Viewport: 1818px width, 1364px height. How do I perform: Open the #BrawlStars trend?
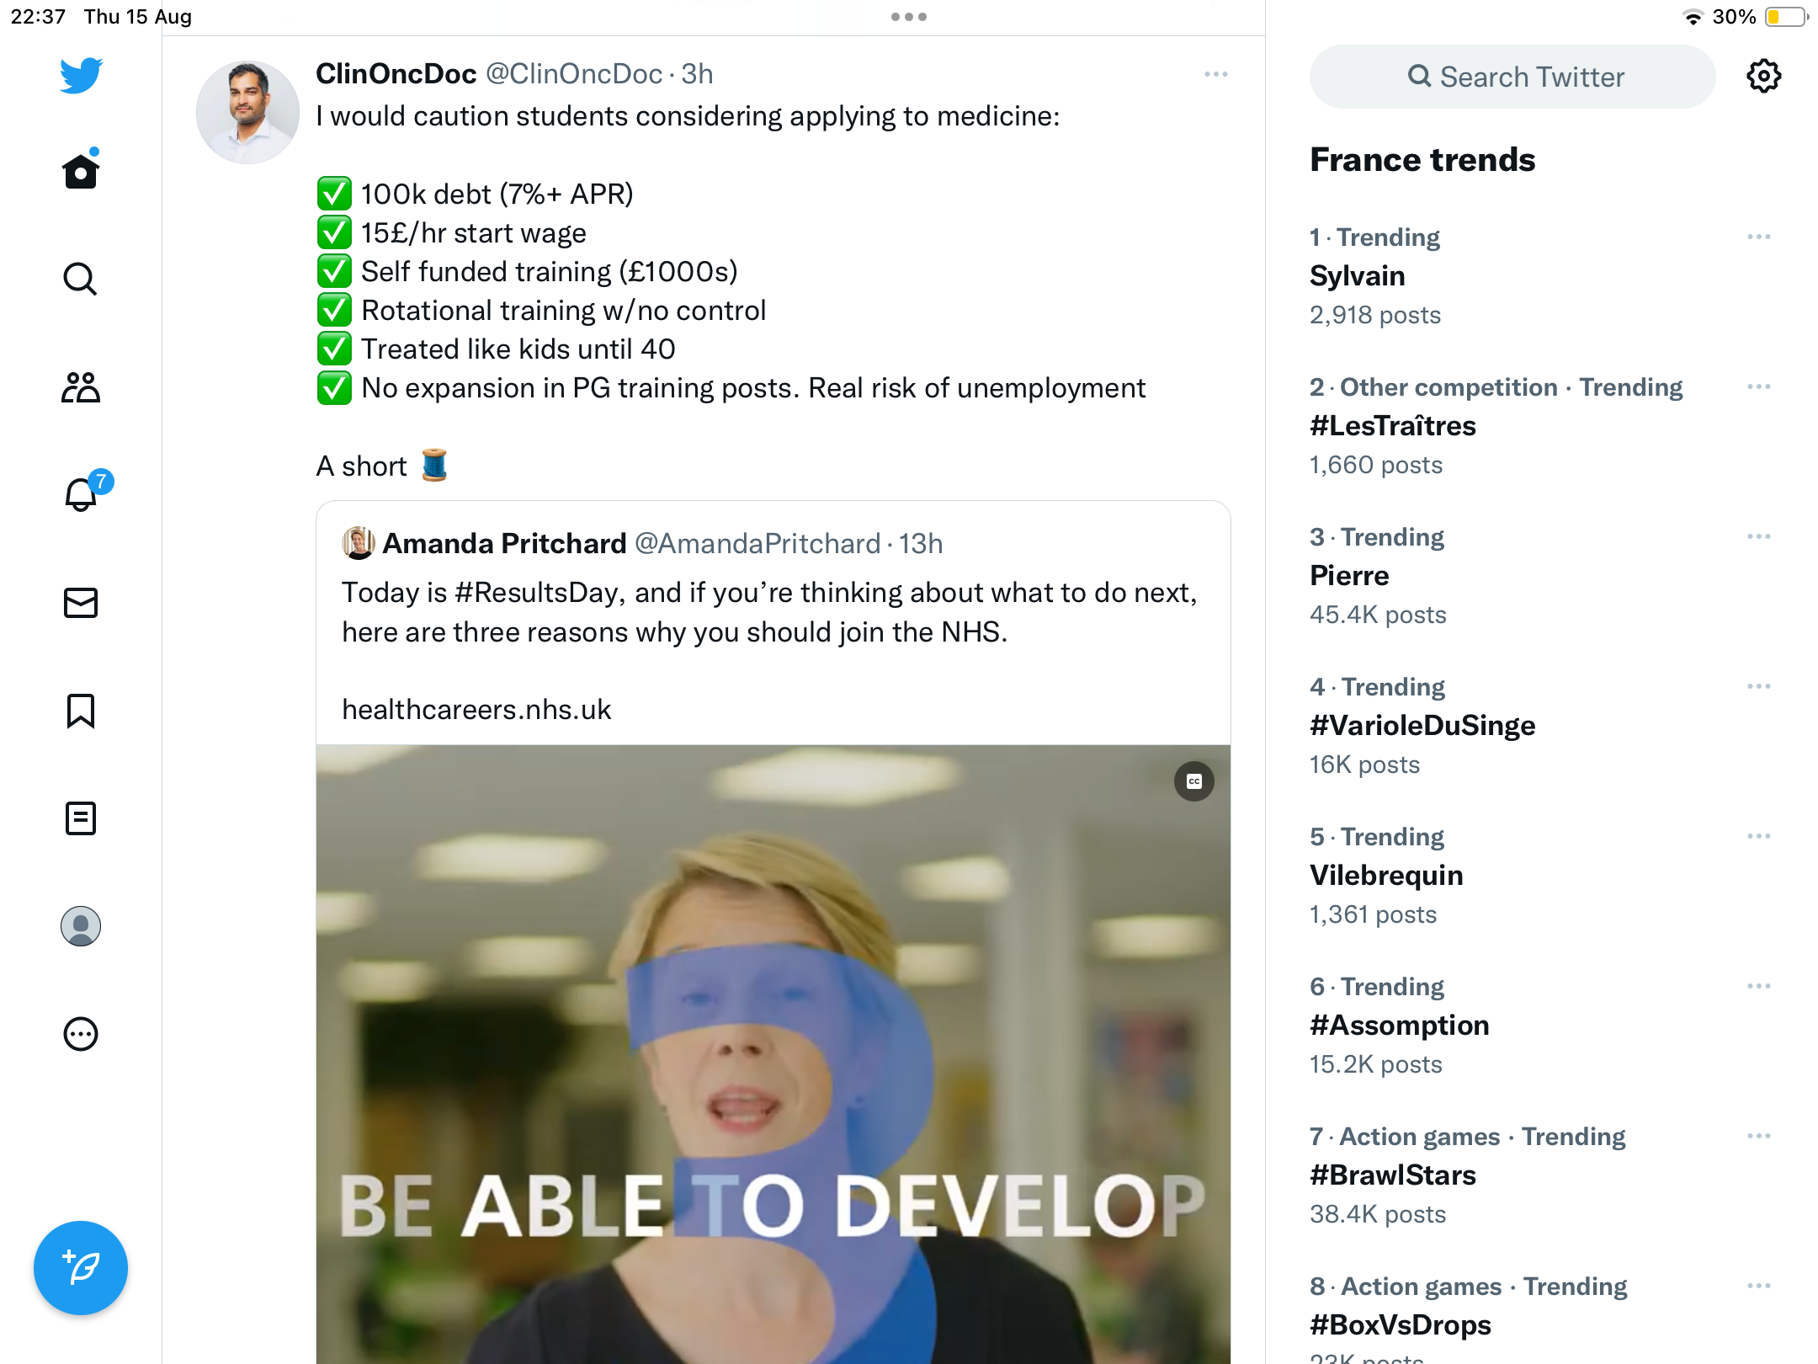point(1392,1175)
